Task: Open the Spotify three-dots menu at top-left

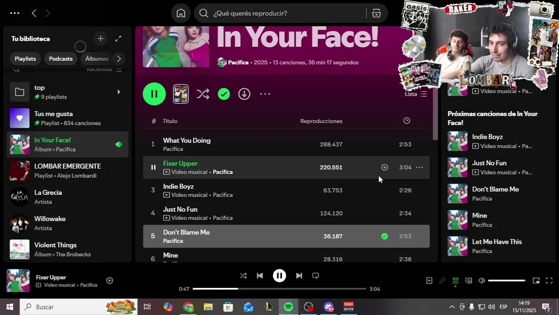Action: pos(14,13)
